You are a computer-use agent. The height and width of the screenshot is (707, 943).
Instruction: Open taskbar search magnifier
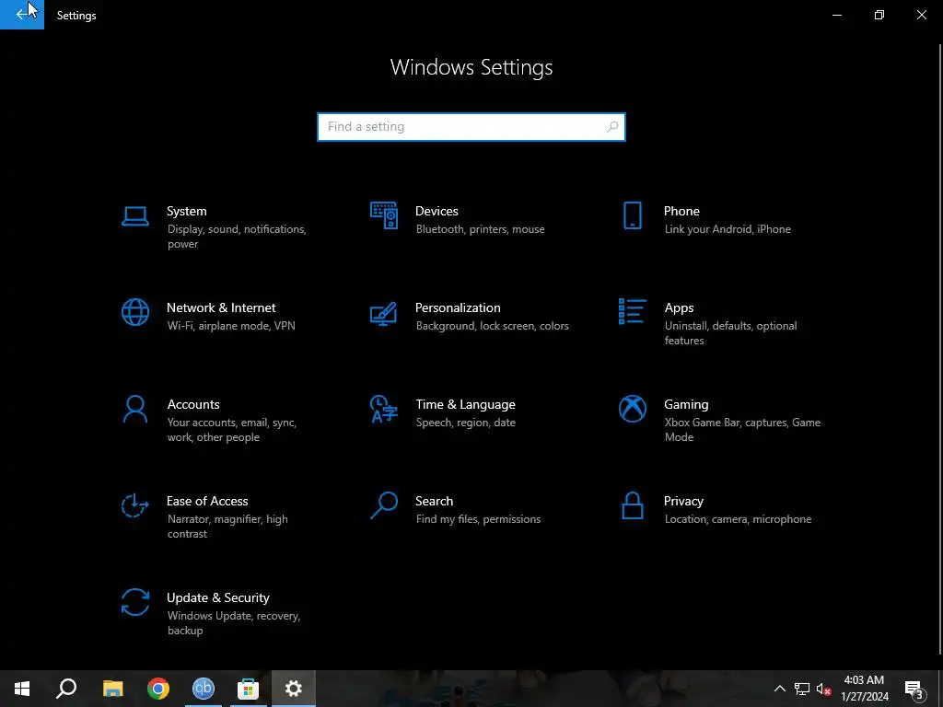click(x=66, y=689)
